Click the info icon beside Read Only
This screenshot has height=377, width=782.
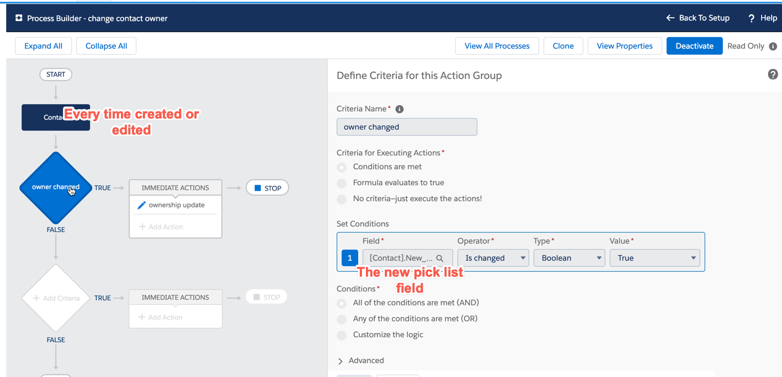pos(773,47)
